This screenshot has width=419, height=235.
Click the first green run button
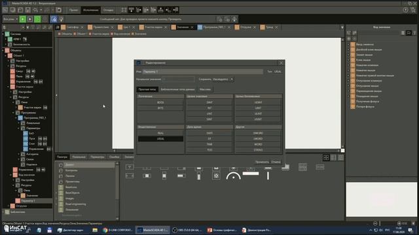click(x=23, y=19)
